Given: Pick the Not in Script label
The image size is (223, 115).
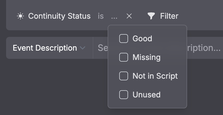Looking at the screenshot, I should click(155, 76).
